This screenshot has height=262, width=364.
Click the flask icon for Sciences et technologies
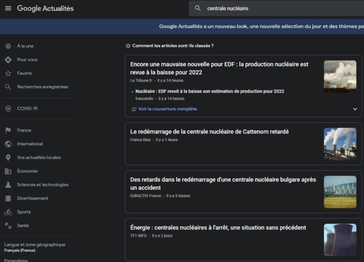8,185
